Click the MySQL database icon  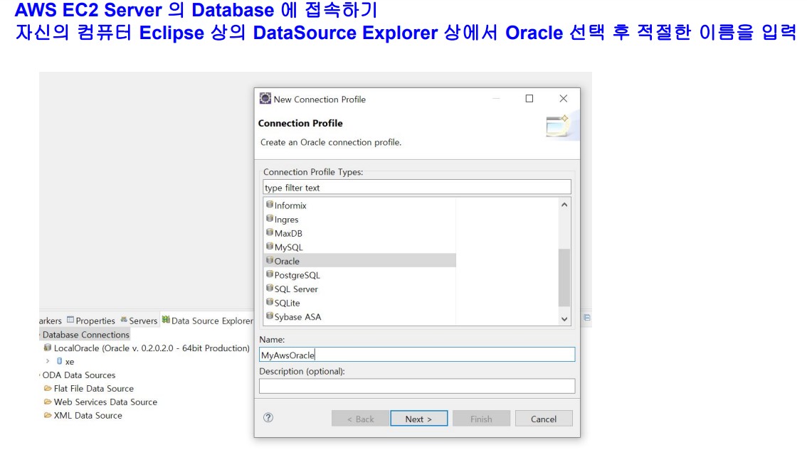point(269,246)
